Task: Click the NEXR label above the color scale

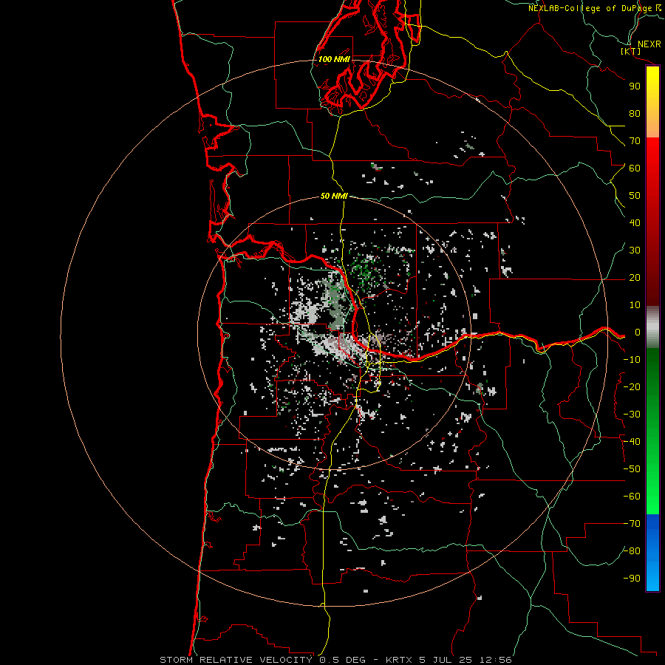Action: point(649,44)
